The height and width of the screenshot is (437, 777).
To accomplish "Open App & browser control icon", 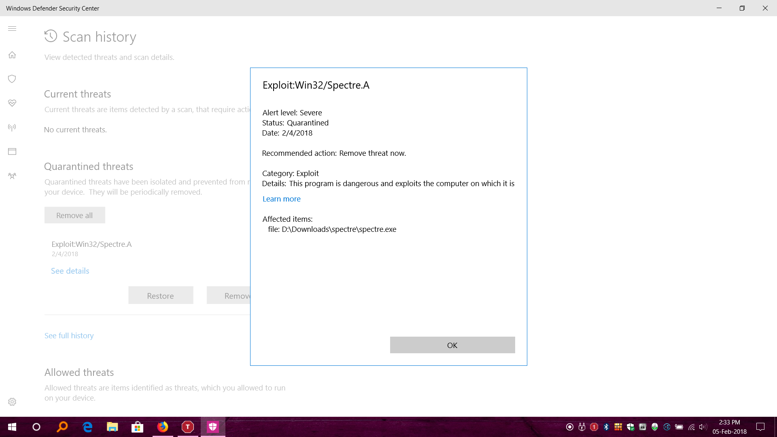I will [x=12, y=152].
